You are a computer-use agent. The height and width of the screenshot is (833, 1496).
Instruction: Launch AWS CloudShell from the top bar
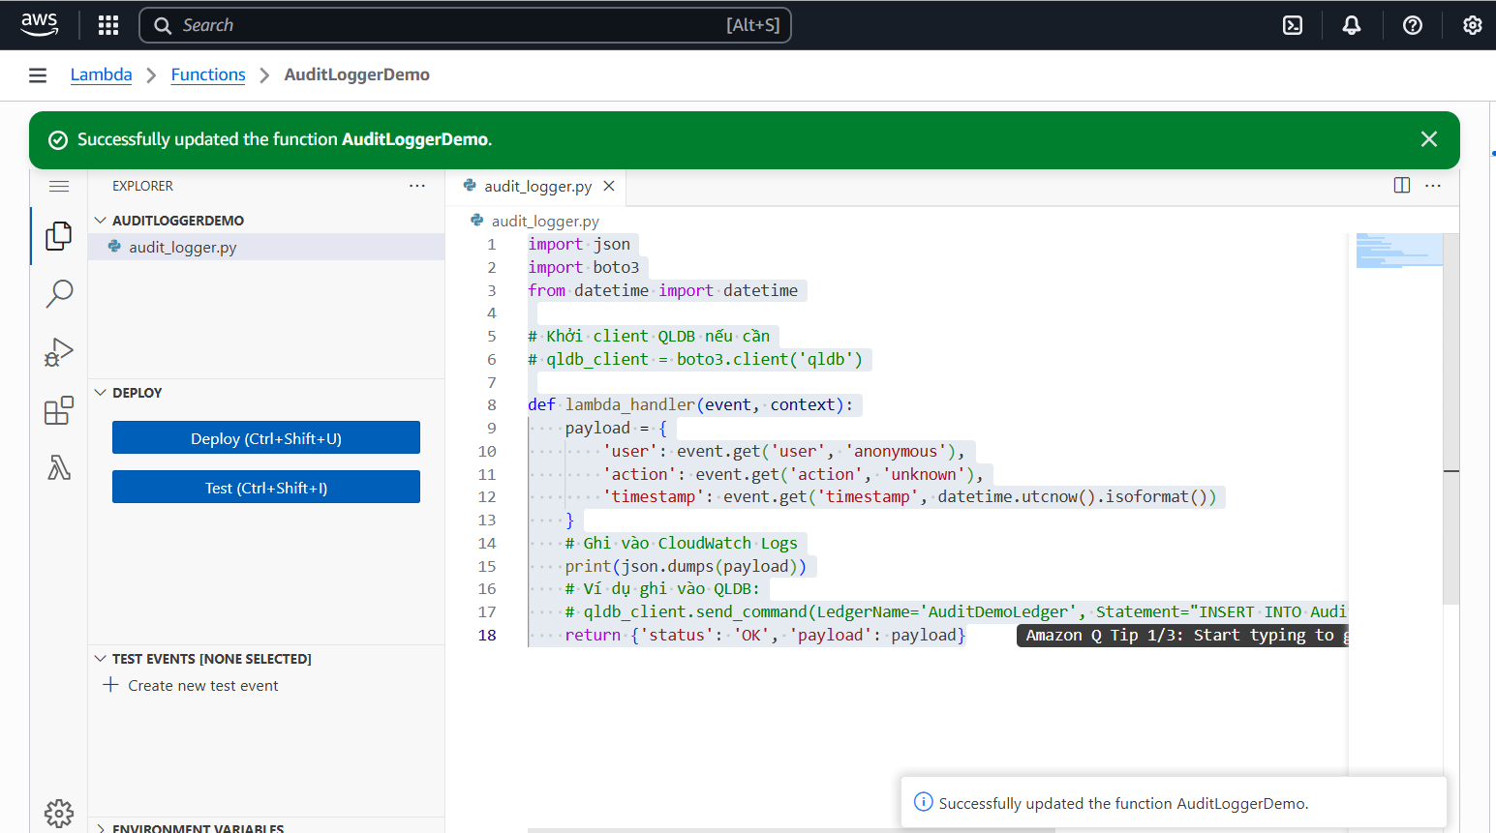[x=1293, y=25]
